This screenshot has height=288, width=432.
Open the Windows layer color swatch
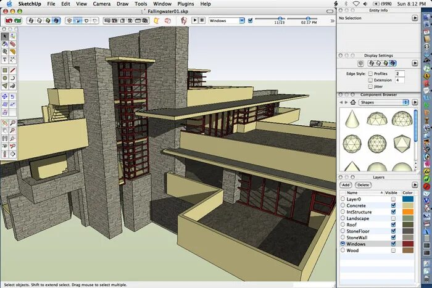(408, 244)
